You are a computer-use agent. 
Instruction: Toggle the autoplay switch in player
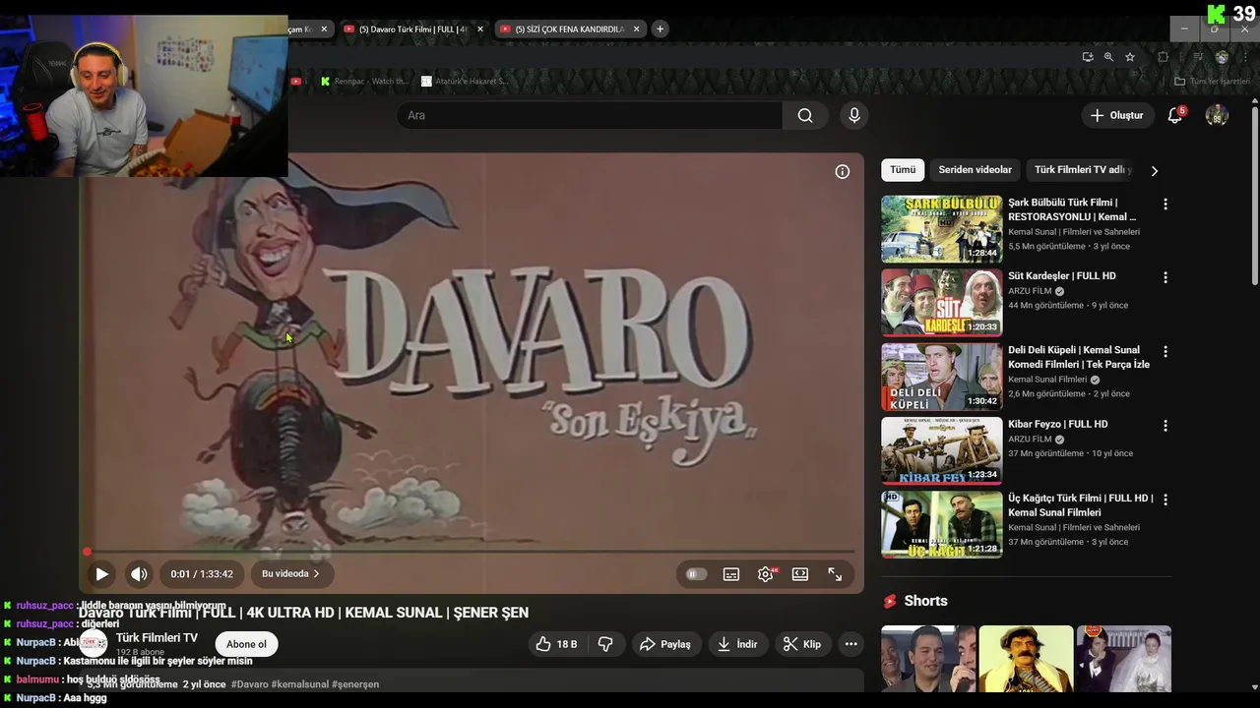[x=696, y=574]
